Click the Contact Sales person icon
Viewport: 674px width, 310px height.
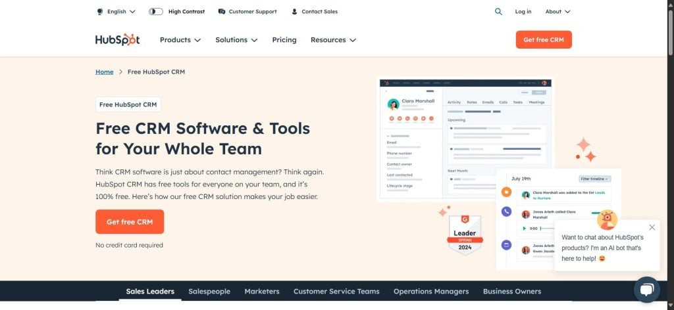(294, 12)
